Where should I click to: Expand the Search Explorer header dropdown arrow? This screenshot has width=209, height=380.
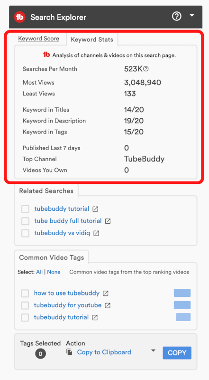192,16
